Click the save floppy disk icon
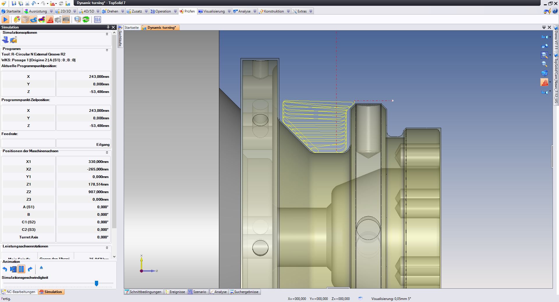 [14, 3]
